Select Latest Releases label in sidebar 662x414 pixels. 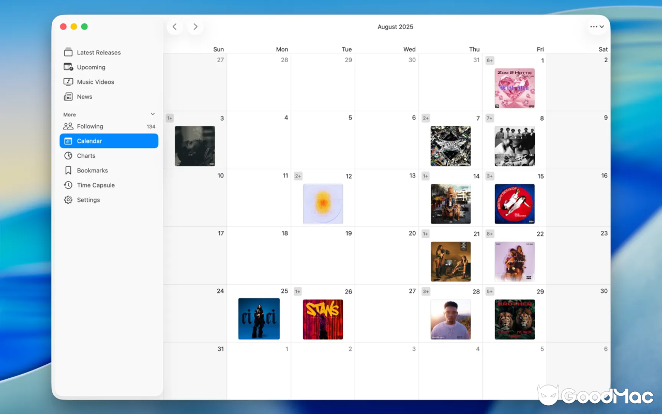pyautogui.click(x=99, y=52)
